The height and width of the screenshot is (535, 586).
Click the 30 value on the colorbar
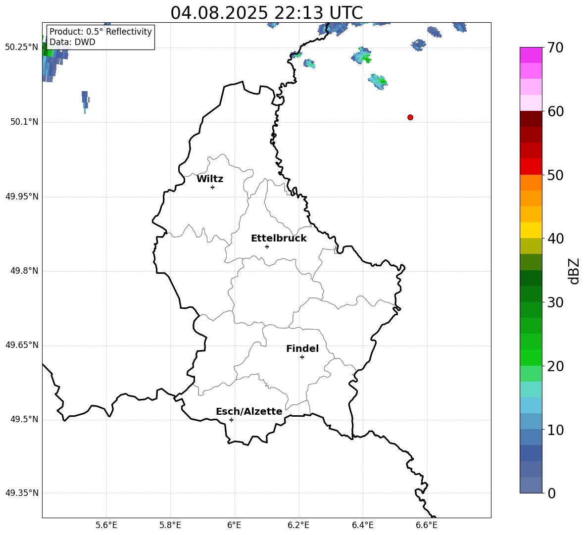555,302
